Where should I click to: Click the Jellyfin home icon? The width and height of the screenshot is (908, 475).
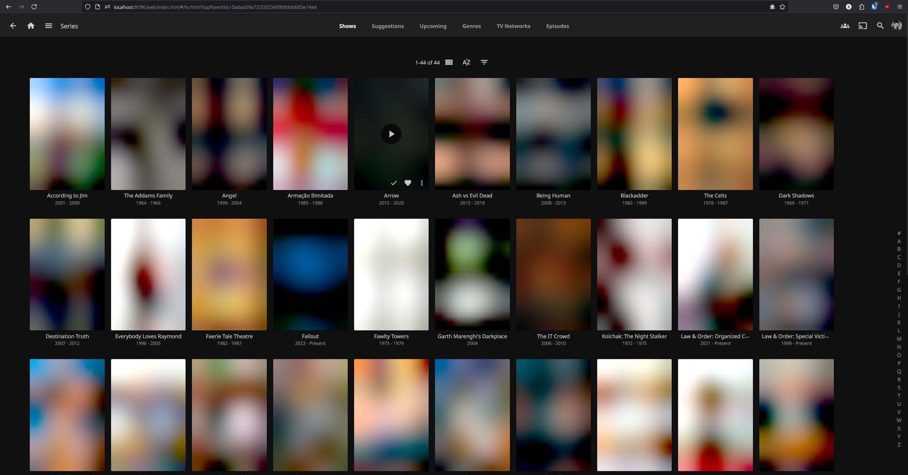pyautogui.click(x=31, y=26)
